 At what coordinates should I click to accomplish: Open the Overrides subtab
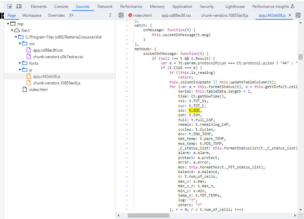click(x=56, y=15)
